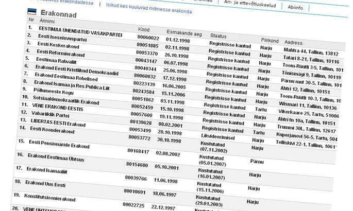Click address Ahtri 12, Tallinn, 10151

[305, 90]
